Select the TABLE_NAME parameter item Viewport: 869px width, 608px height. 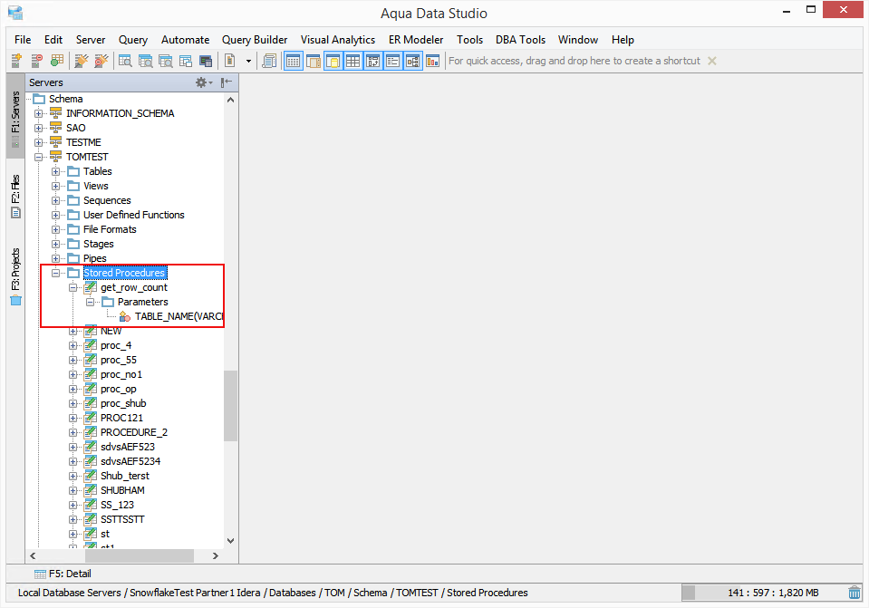click(x=179, y=316)
